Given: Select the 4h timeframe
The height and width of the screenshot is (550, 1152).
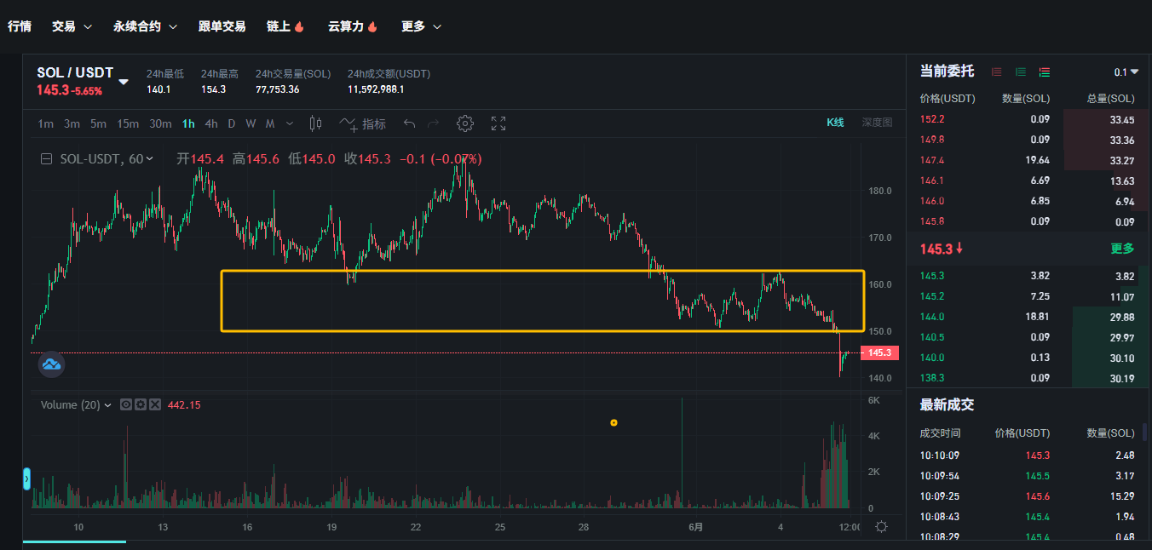Looking at the screenshot, I should (x=210, y=123).
